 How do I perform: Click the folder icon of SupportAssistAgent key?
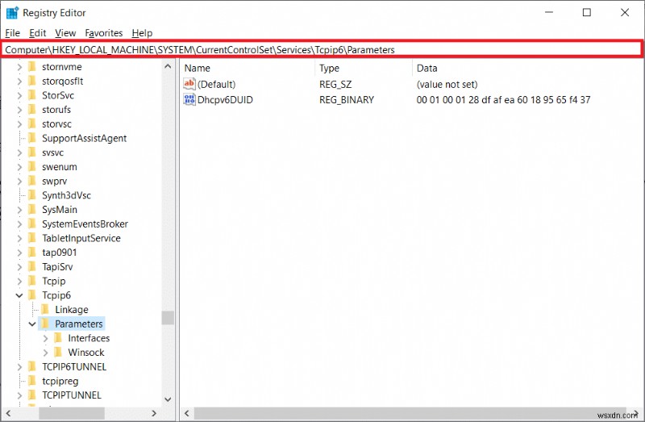(x=32, y=138)
